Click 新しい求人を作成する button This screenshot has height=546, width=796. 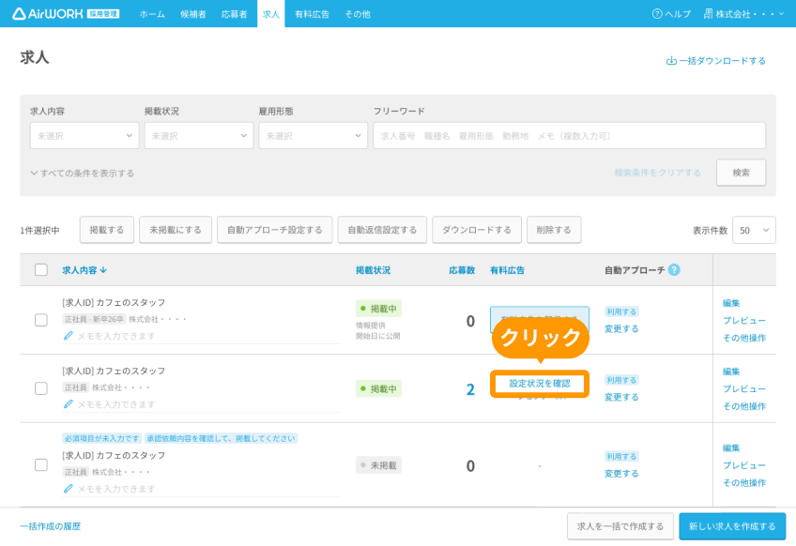(x=732, y=526)
